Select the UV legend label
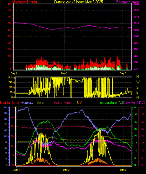 click(80, 103)
